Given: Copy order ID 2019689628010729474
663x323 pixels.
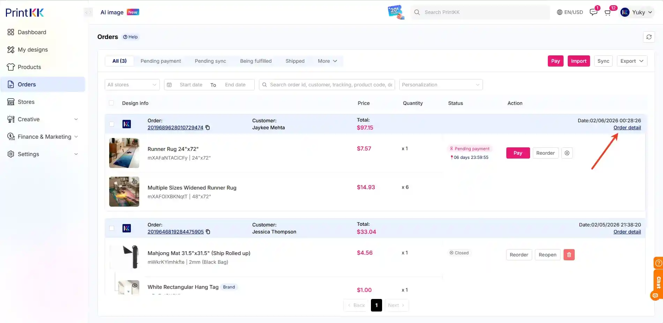Looking at the screenshot, I should pos(208,128).
